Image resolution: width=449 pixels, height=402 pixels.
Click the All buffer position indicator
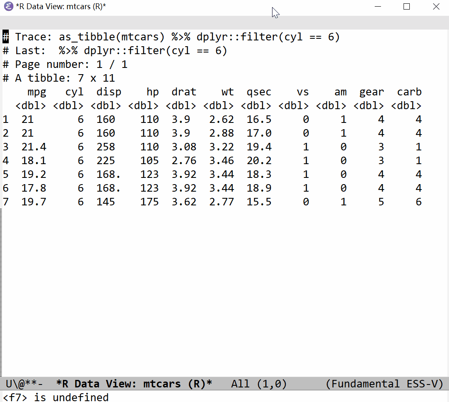[240, 384]
